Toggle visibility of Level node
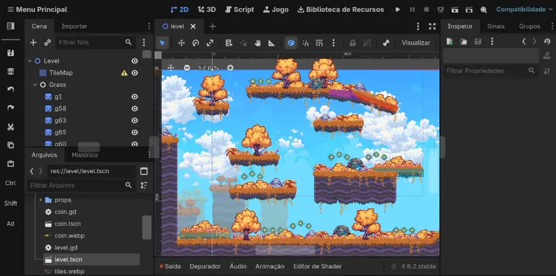This screenshot has height=276, width=556. pyautogui.click(x=134, y=61)
